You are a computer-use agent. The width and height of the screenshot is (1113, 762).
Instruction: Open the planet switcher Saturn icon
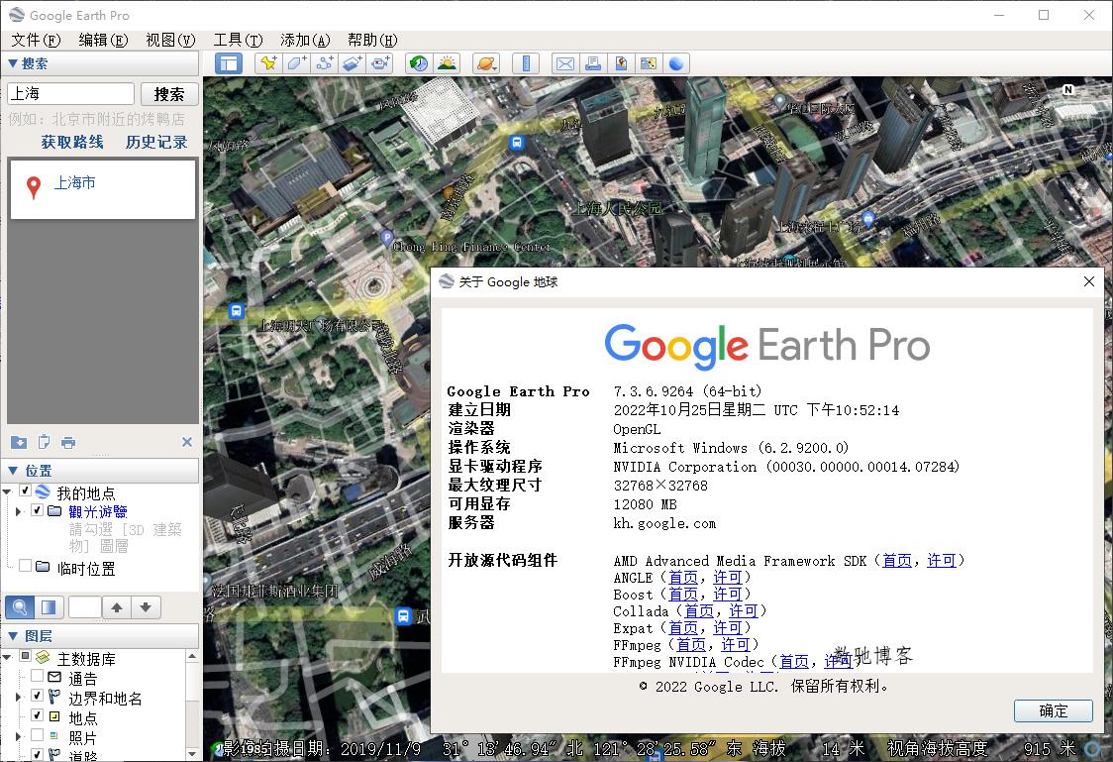486,64
